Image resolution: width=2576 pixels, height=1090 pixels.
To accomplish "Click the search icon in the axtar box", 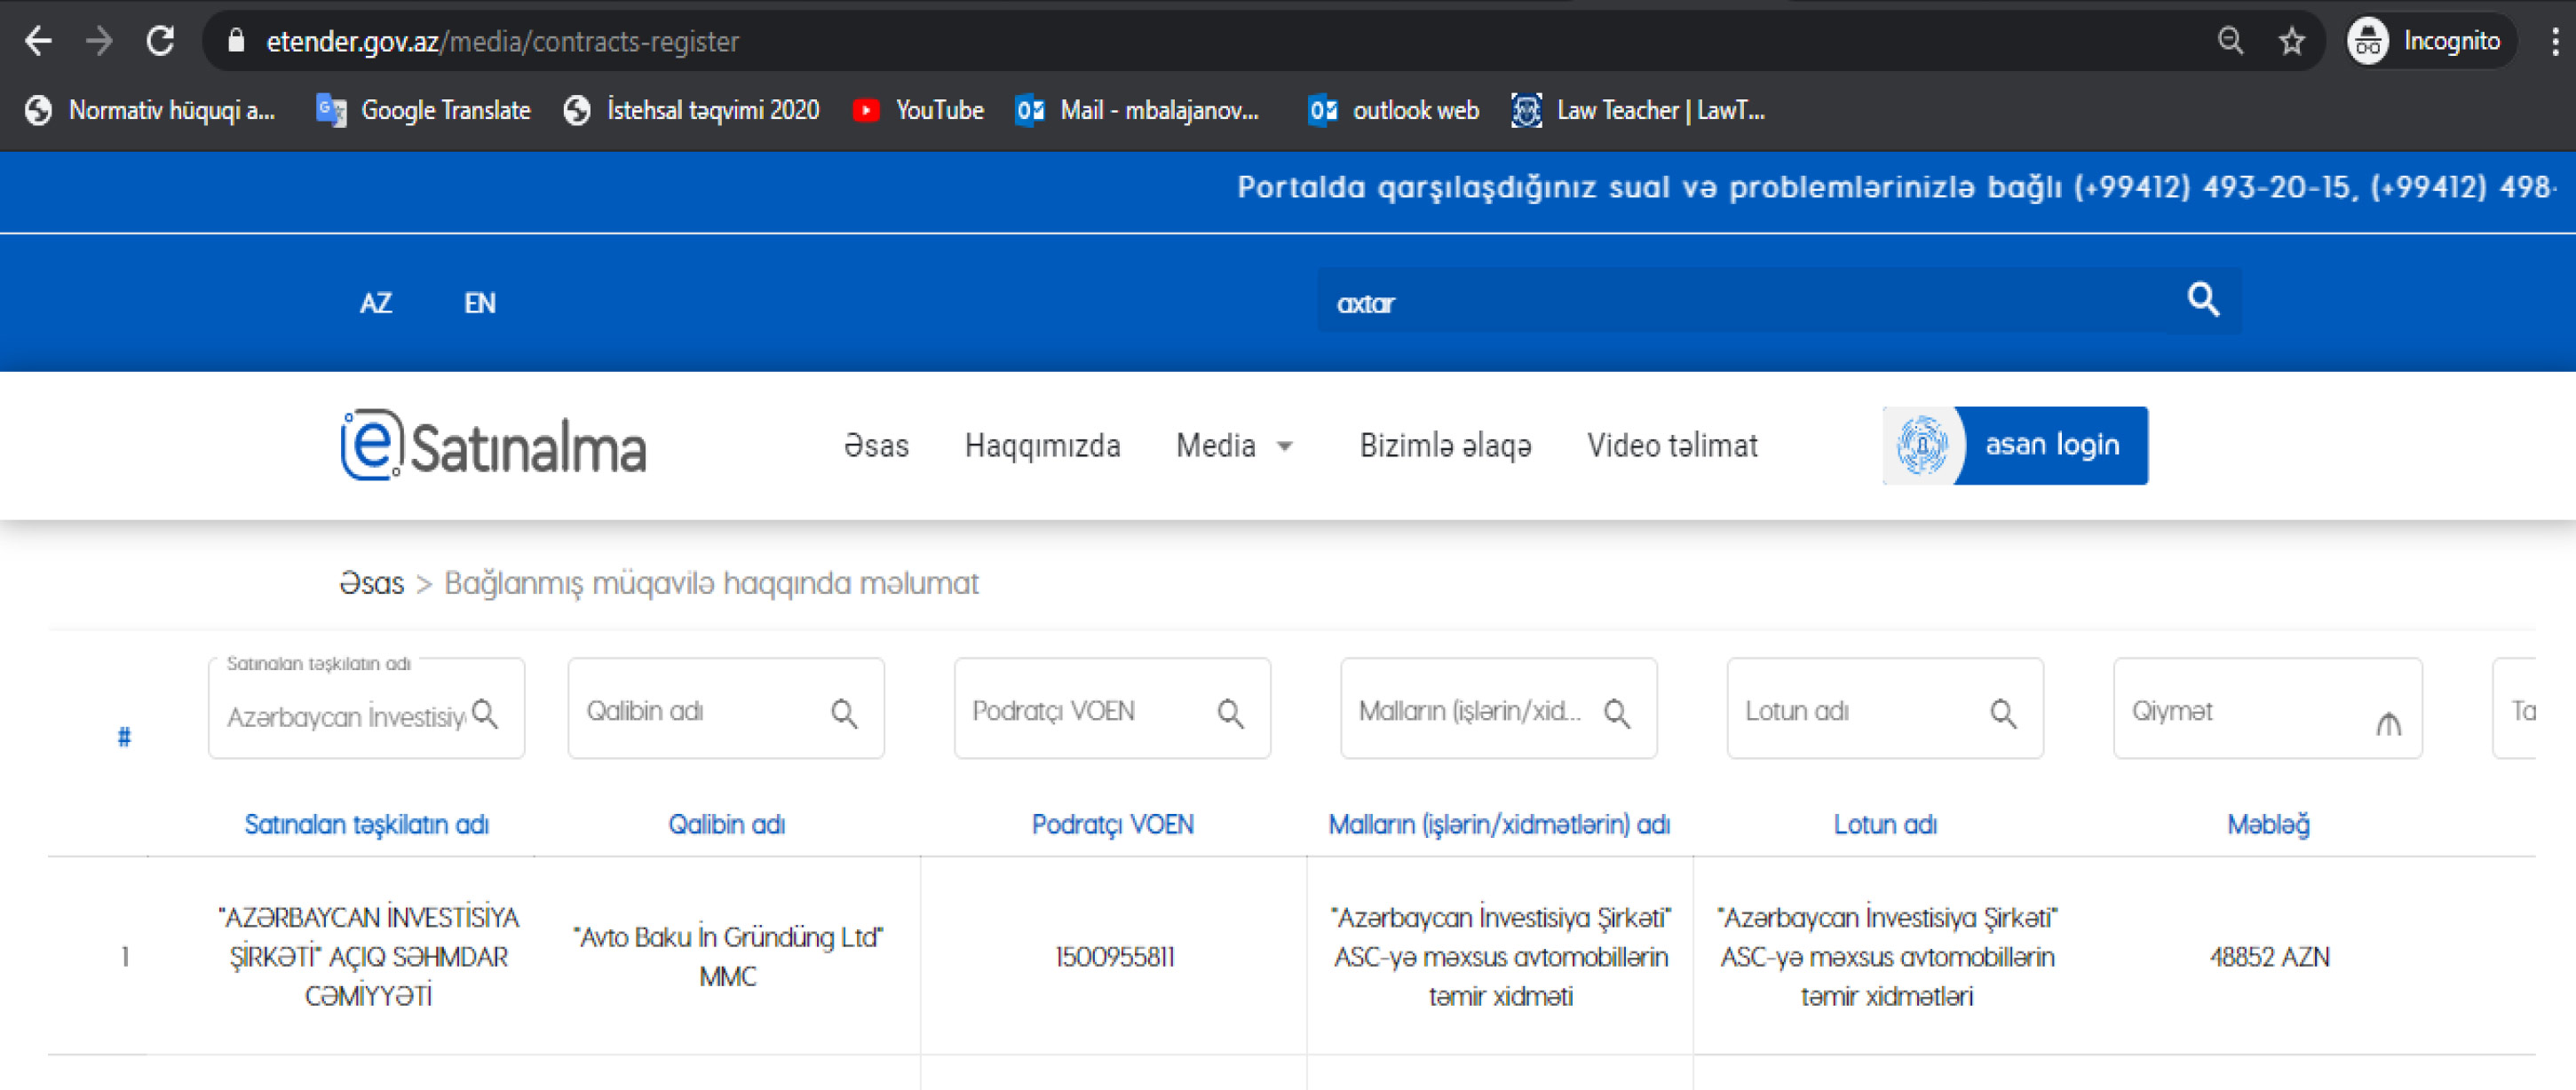I will coord(2203,300).
